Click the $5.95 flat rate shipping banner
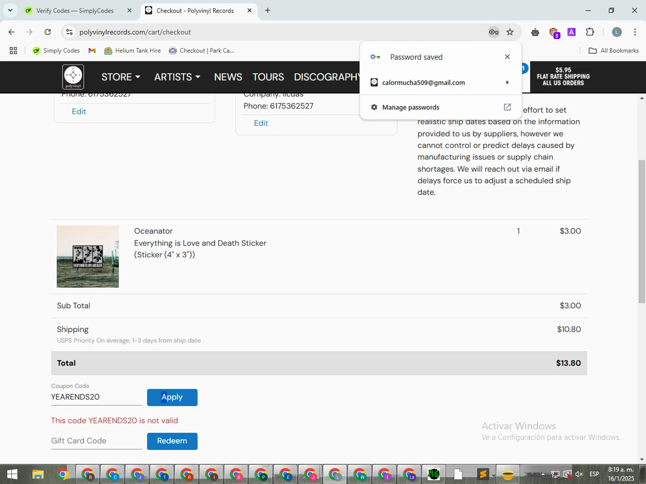Image resolution: width=646 pixels, height=484 pixels. [x=563, y=77]
